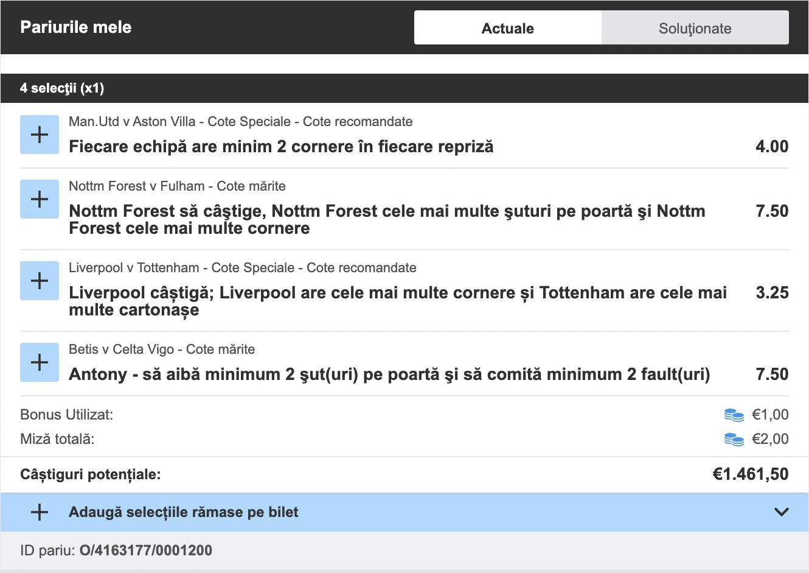Click the coins icon next to Bonus Utilizat
The width and height of the screenshot is (809, 573).
[734, 415]
